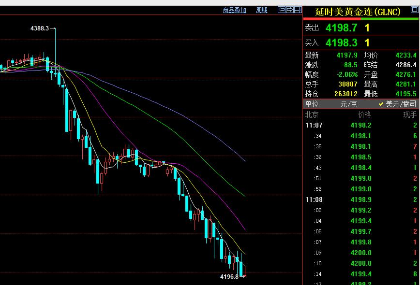Select the :51 tick row at 4199.0
The image size is (420, 285).
[361, 178]
